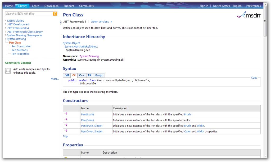271x162 pixels.
Task: Switch syntax to the F# tab
Action: 89,75
